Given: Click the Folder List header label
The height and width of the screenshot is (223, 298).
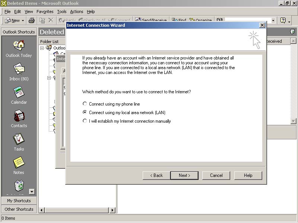Looking at the screenshot, I should 50,42.
